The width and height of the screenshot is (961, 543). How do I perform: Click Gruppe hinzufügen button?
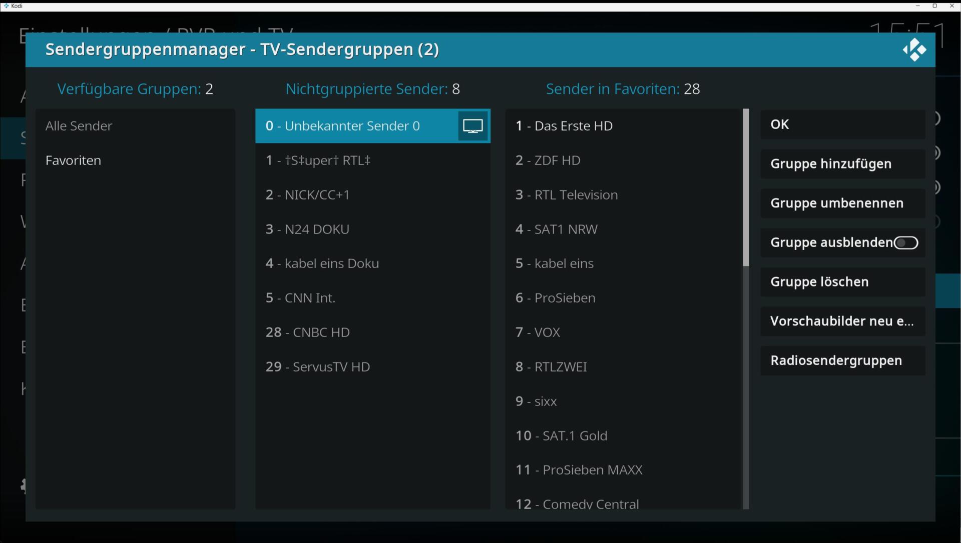pyautogui.click(x=843, y=164)
